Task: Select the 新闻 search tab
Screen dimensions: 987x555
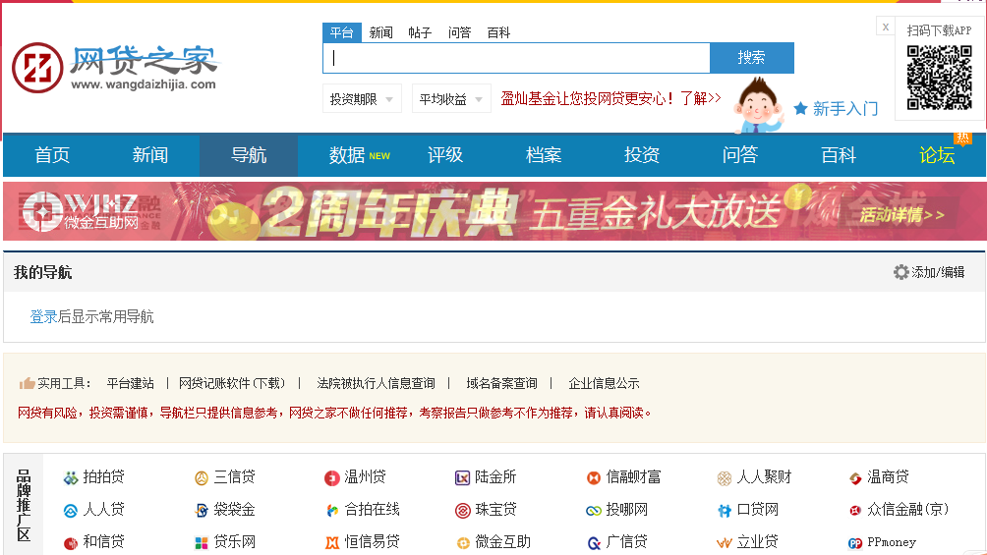Action: coord(380,32)
